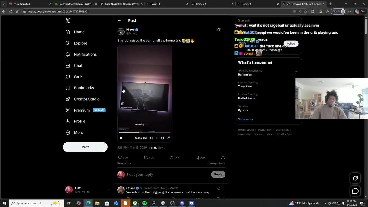Image resolution: width=368 pixels, height=207 pixels.
Task: Open Chat in the sidebar
Action: [74, 66]
